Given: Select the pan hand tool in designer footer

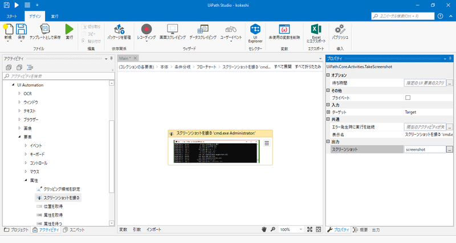Looking at the screenshot, I should coord(264,229).
